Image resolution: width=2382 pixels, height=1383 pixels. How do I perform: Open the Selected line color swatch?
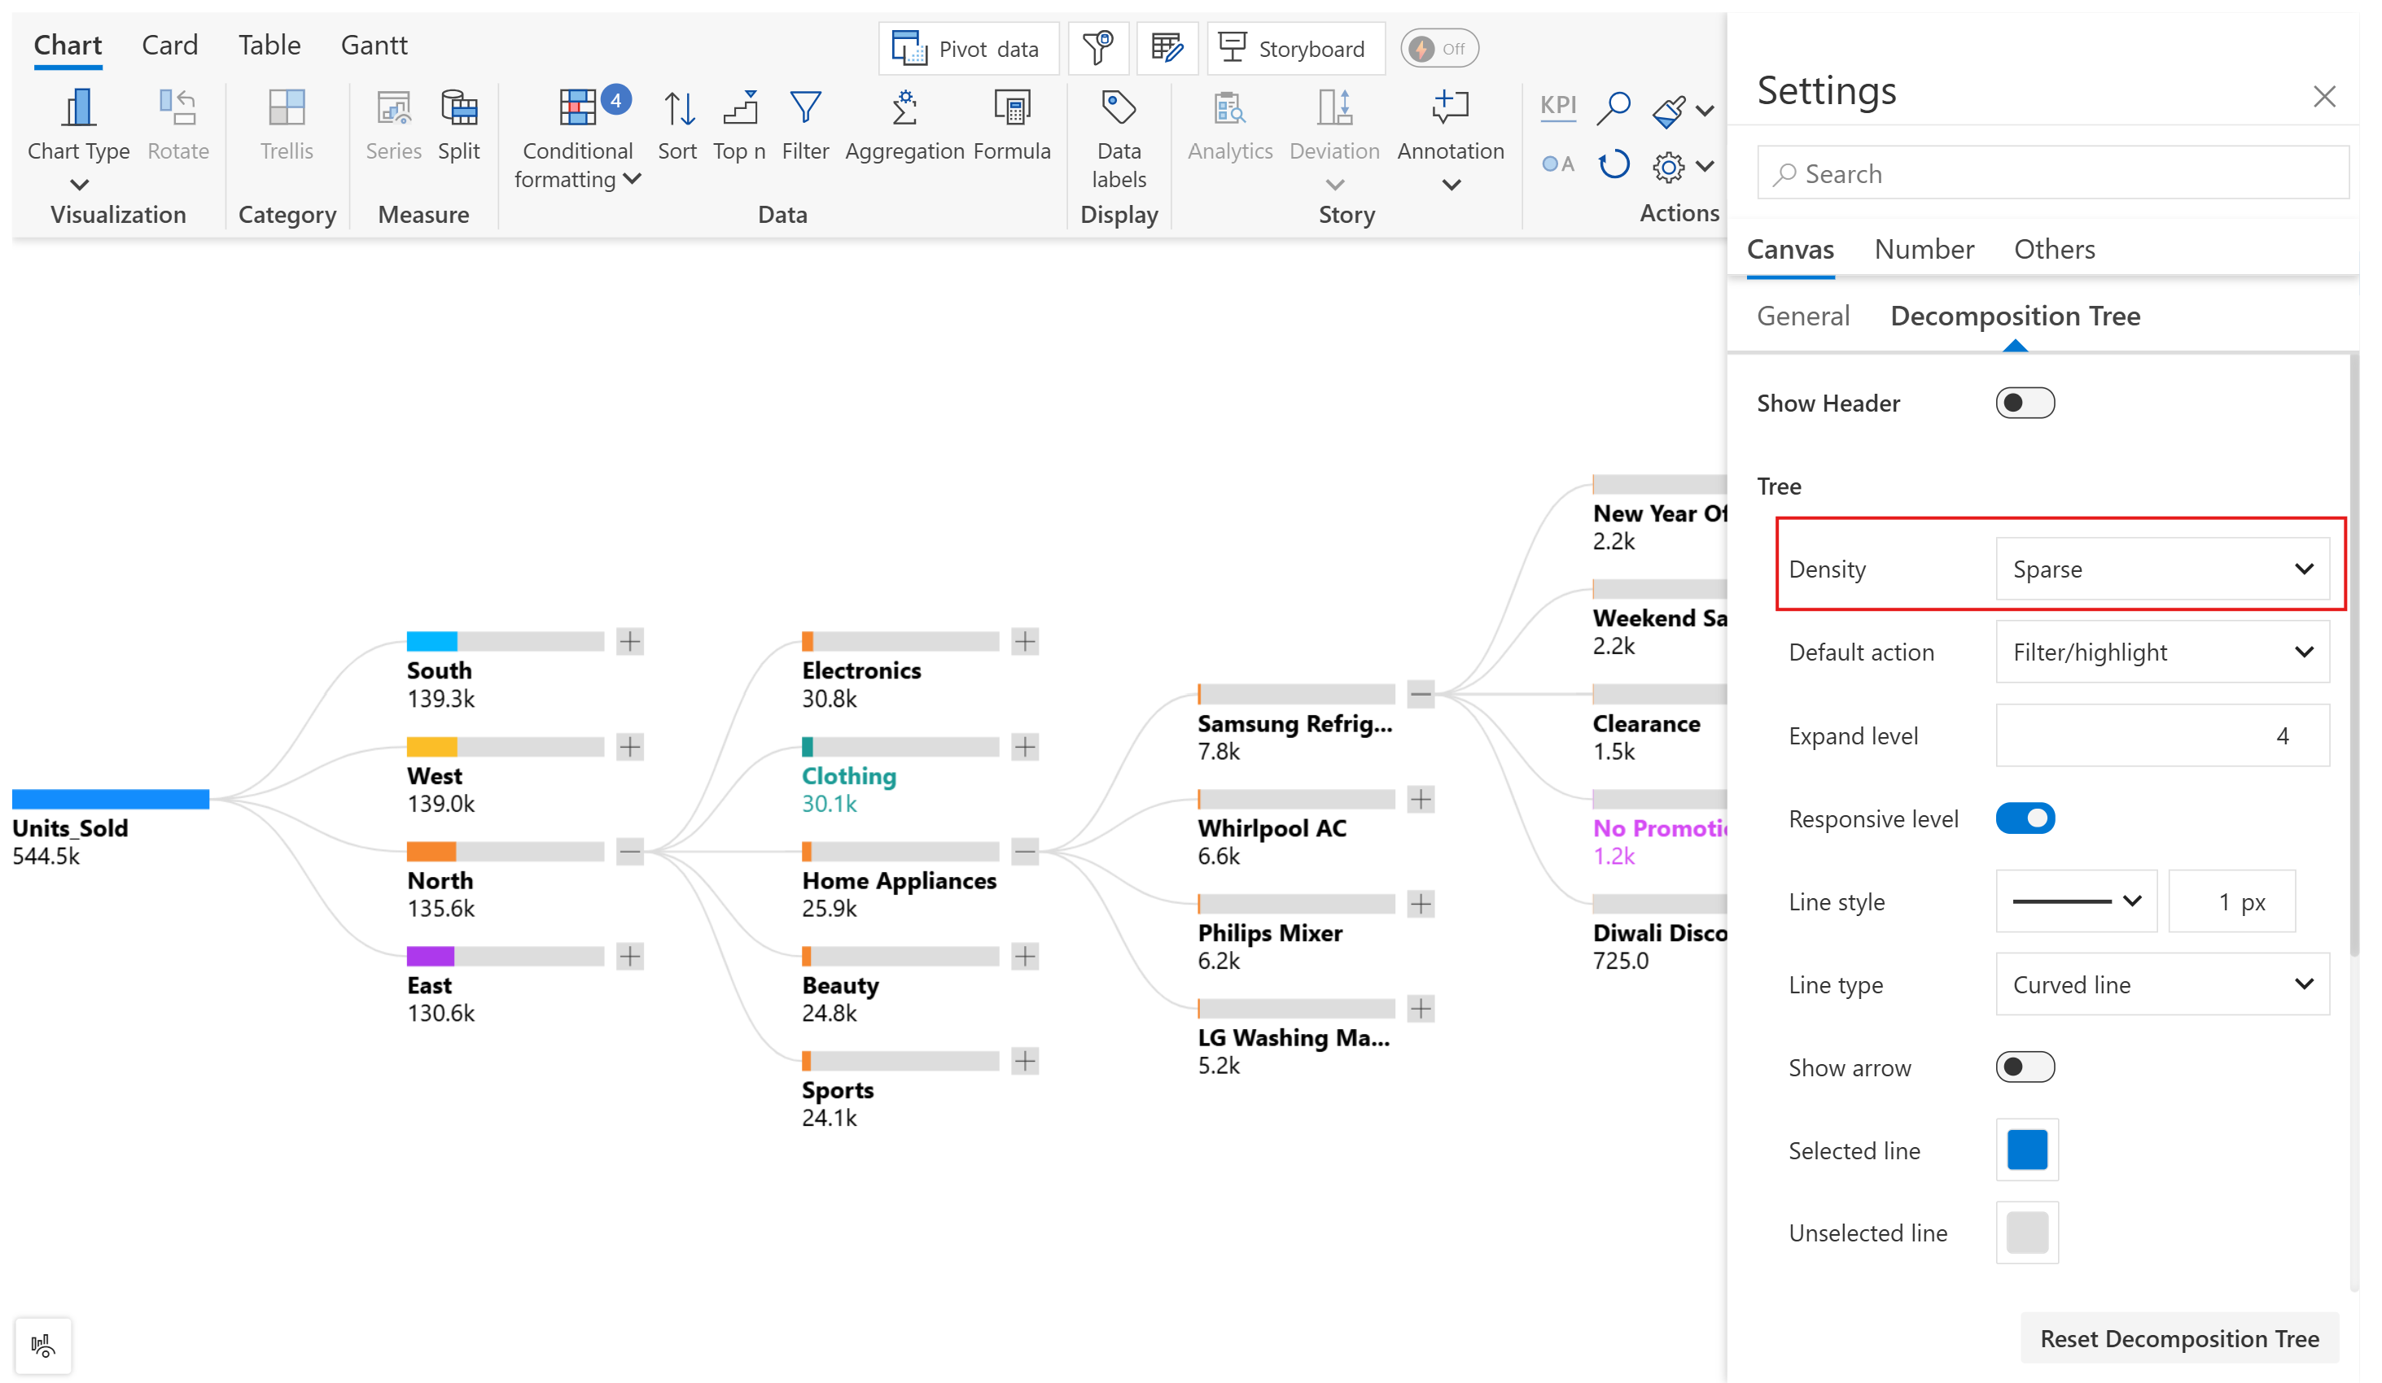[2026, 1150]
